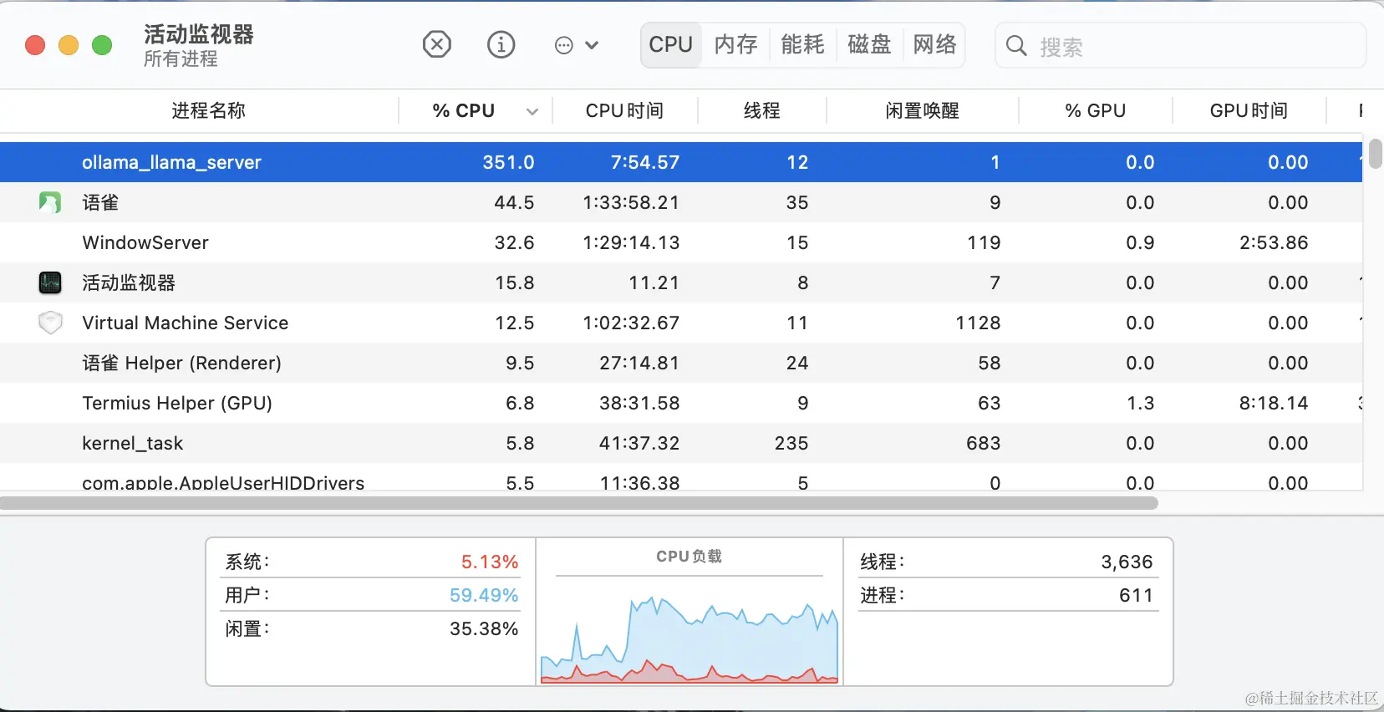Screen dimensions: 1384x712
Task: Select the ollama_llama_server process row
Action: (x=681, y=162)
